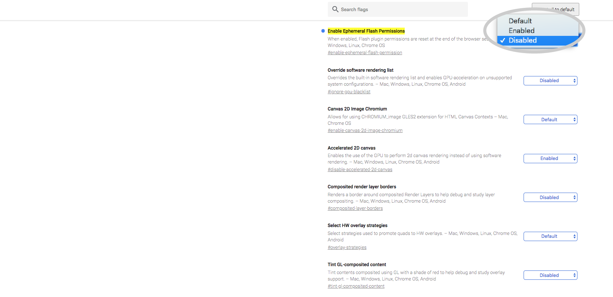Viewport: 613px width, 297px height.
Task: Click the Composited render layer borders heading
Action: (x=362, y=187)
